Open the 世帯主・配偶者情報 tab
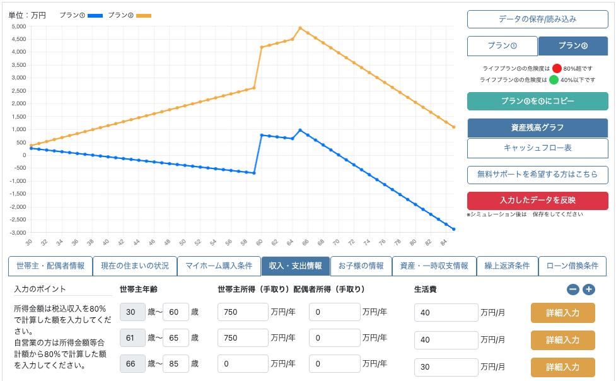This screenshot has width=616, height=381. coord(49,266)
